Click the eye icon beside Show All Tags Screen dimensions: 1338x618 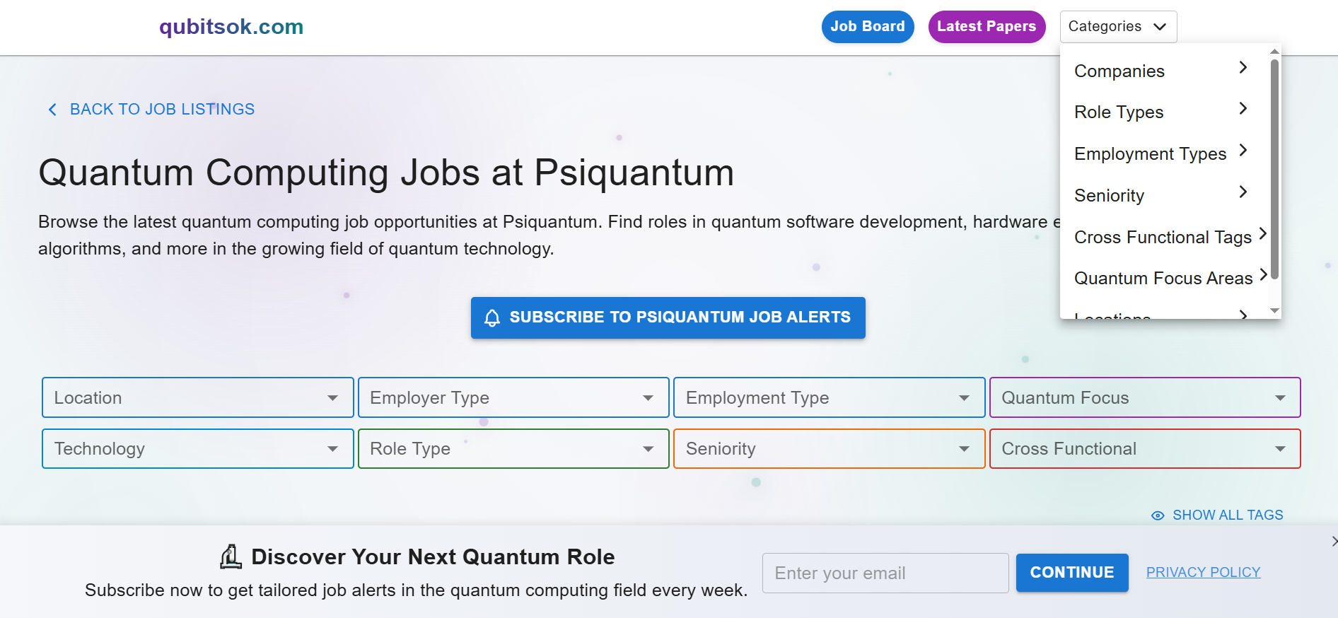pos(1158,515)
